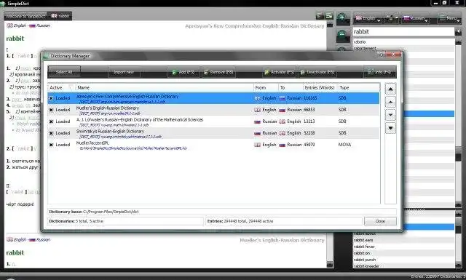Select Smirnitsky's Russian-English Dictionary row name
Image resolution: width=466 pixels, height=280 pixels.
tap(110, 131)
